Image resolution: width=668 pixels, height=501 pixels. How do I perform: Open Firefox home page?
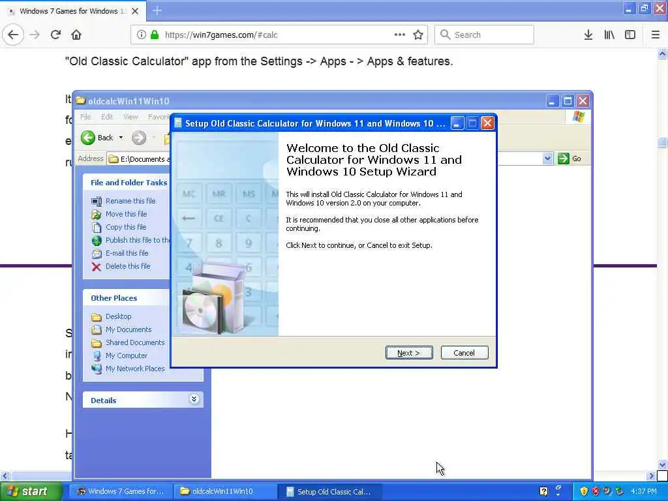76,35
